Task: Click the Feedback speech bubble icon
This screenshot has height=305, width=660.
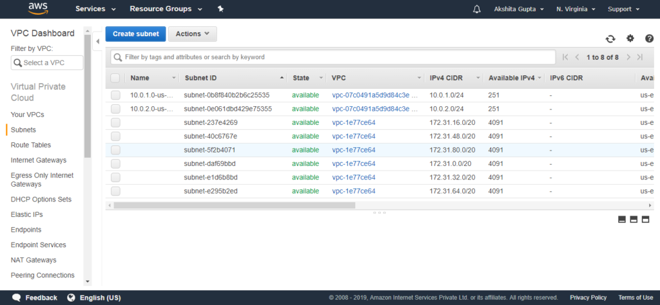Action: pyautogui.click(x=16, y=297)
